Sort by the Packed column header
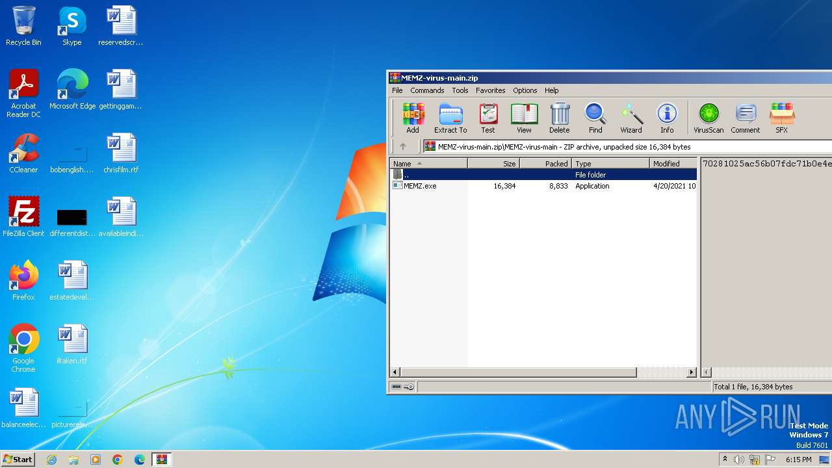The image size is (832, 468). 546,164
